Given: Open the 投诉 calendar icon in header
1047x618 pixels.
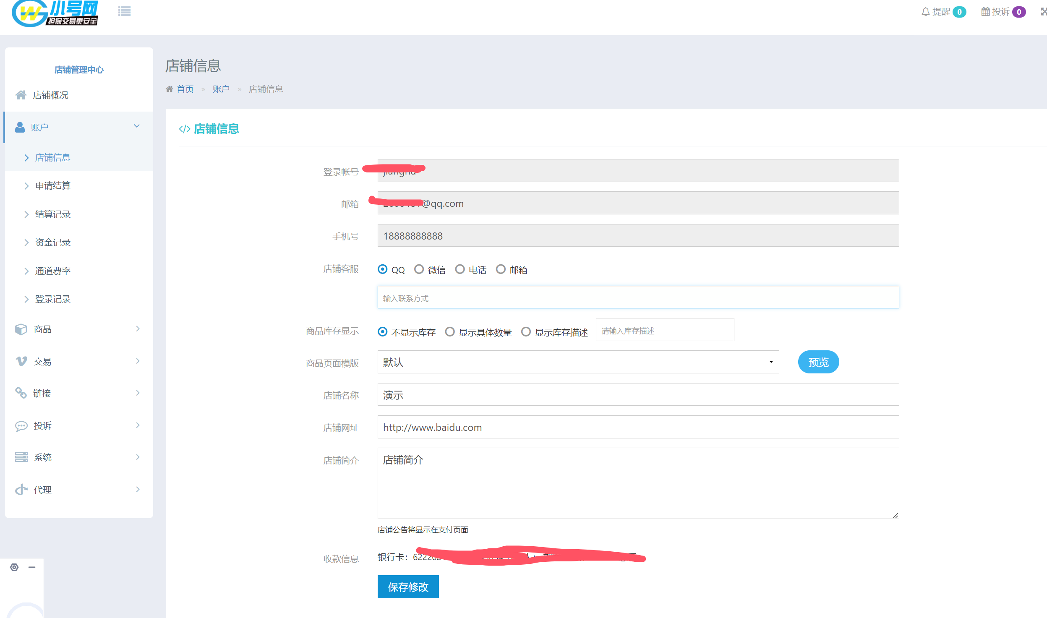Looking at the screenshot, I should click(x=985, y=12).
